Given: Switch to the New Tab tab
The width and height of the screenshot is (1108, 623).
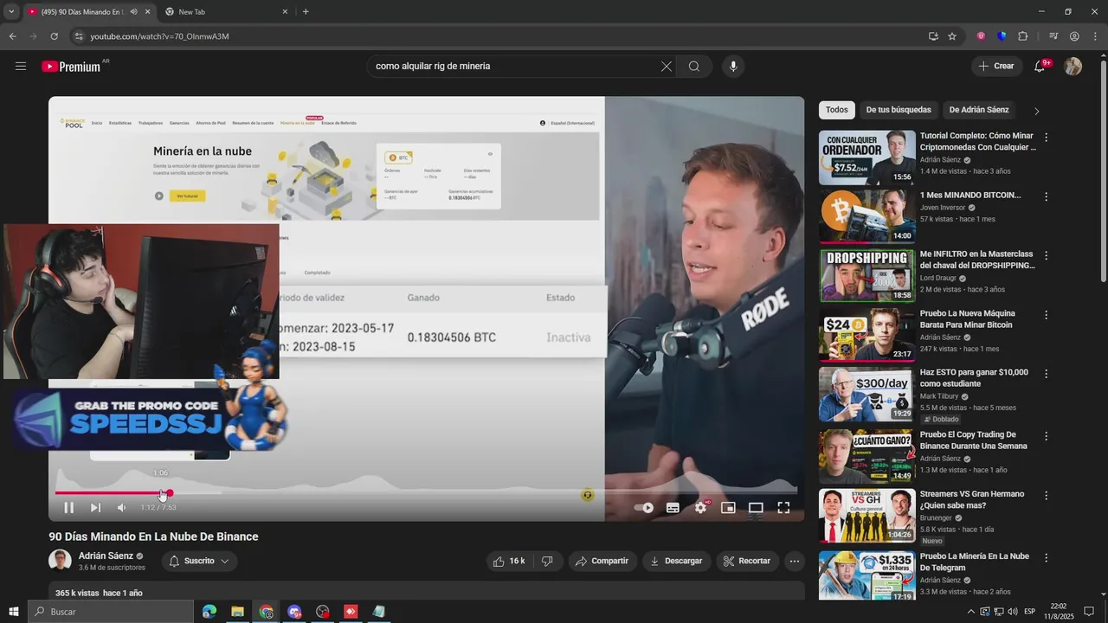Looking at the screenshot, I should [x=227, y=12].
